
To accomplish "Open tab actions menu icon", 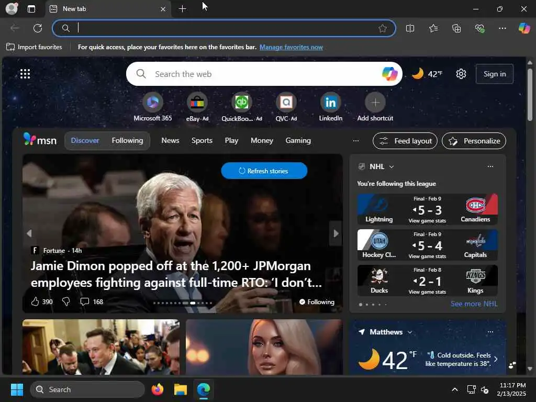I will pyautogui.click(x=31, y=9).
